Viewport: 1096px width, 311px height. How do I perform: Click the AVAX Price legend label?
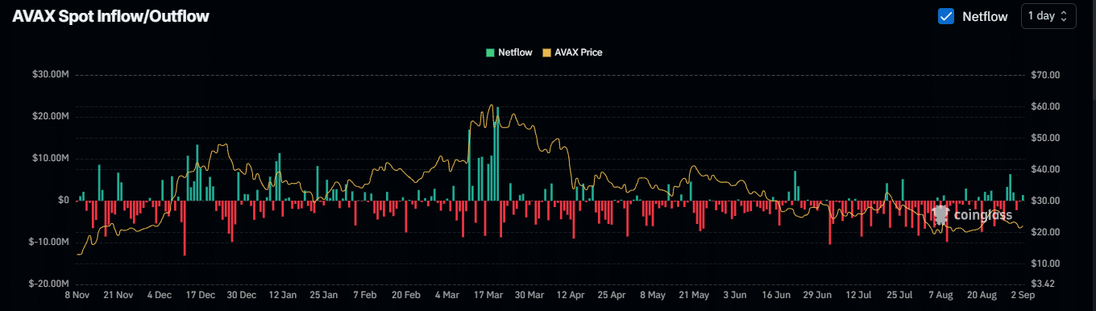coord(579,52)
